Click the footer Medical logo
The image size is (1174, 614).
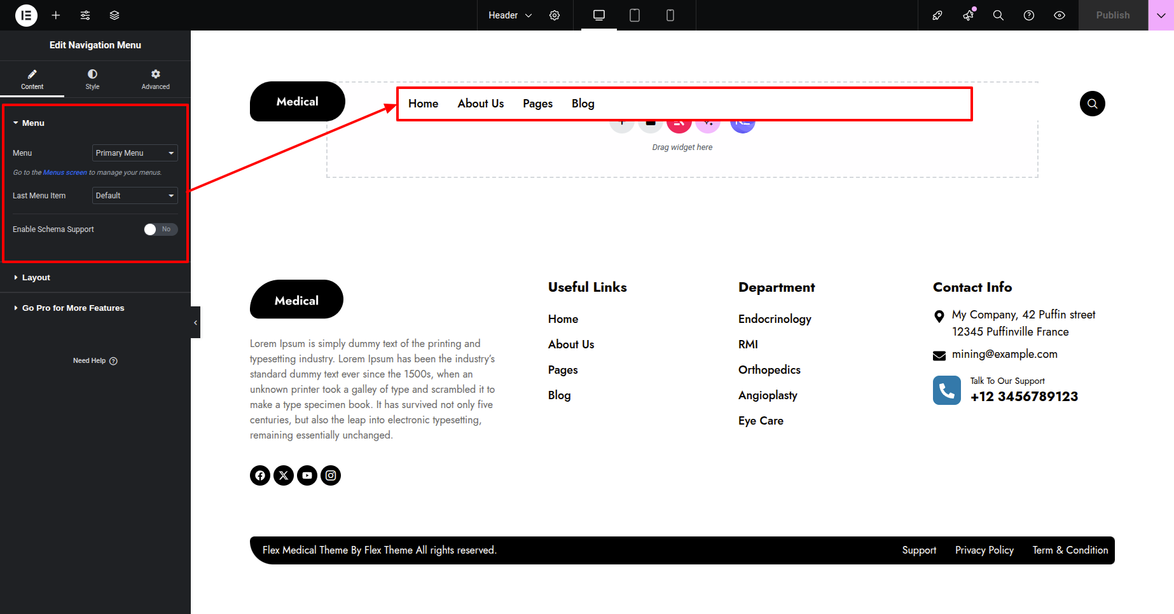pos(296,299)
